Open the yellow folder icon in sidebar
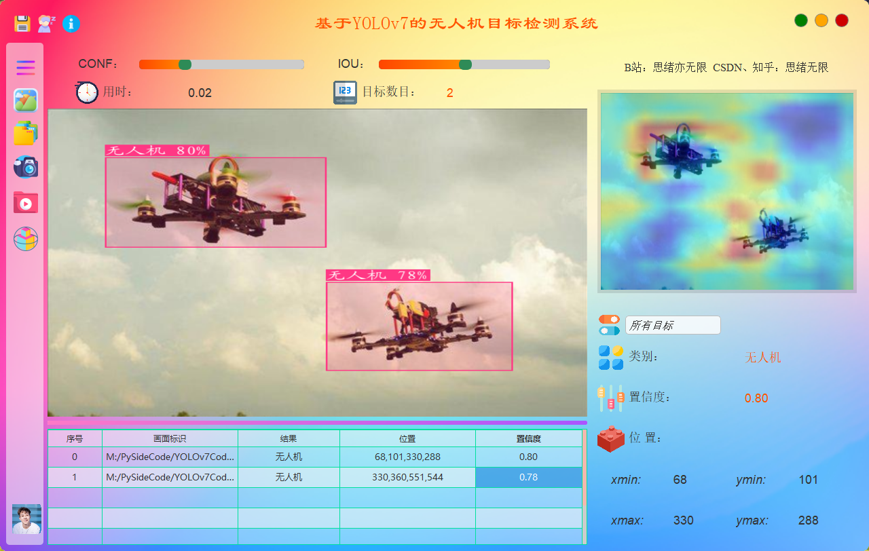Screen dimensions: 869x551 [x=26, y=133]
